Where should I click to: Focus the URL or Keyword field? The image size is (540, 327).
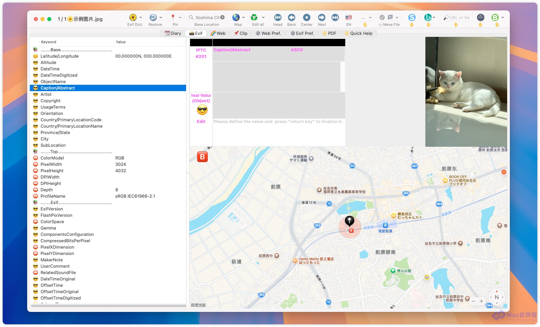tap(457, 17)
